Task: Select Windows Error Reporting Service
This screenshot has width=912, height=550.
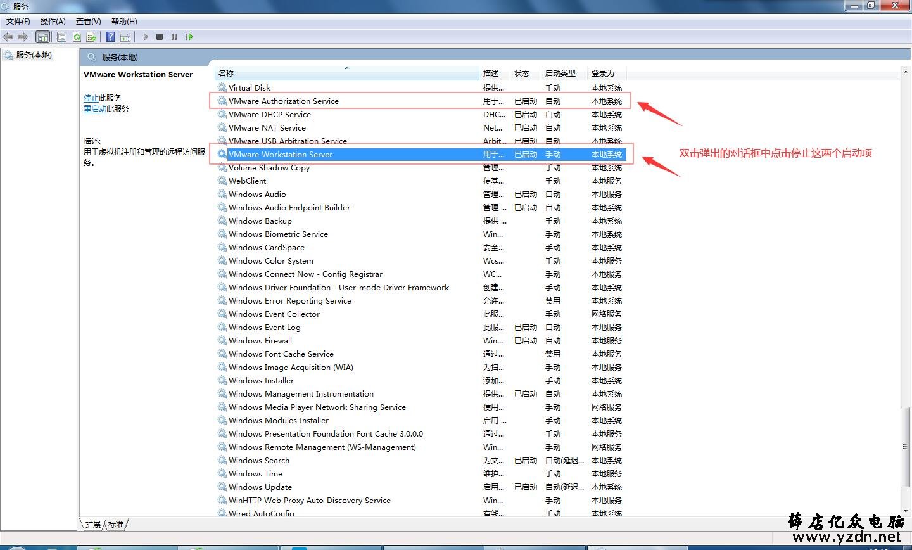Action: pyautogui.click(x=290, y=300)
